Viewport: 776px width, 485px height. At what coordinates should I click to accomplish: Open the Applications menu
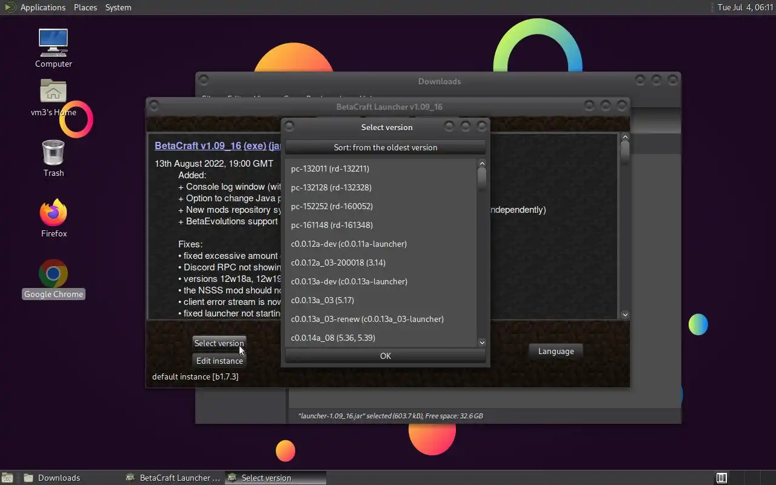point(42,7)
